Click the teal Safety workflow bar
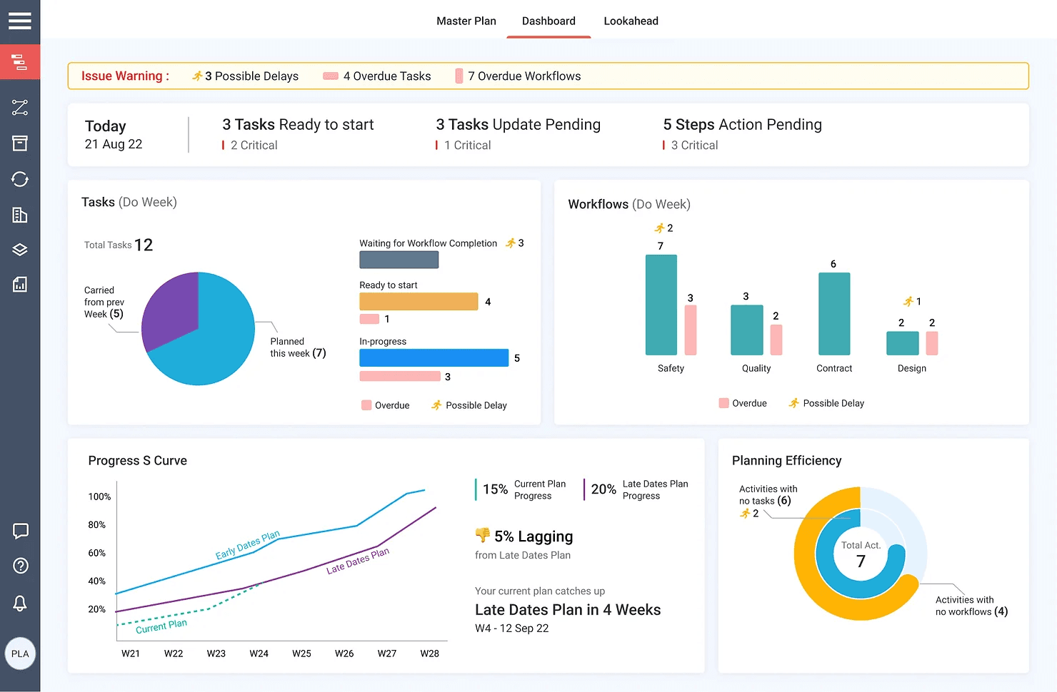Screen dimensions: 1057x692 coord(661,305)
